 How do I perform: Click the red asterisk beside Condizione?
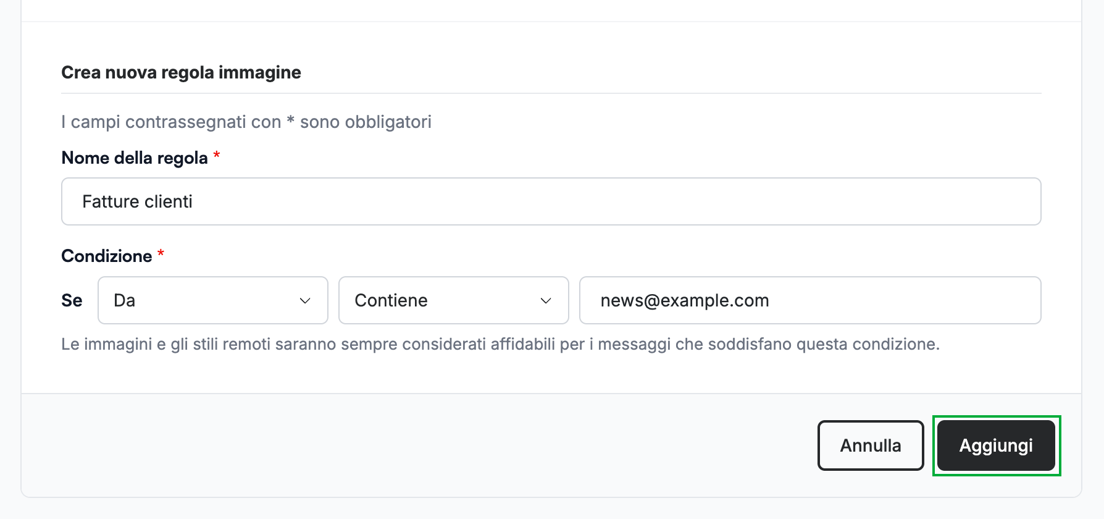coord(161,253)
